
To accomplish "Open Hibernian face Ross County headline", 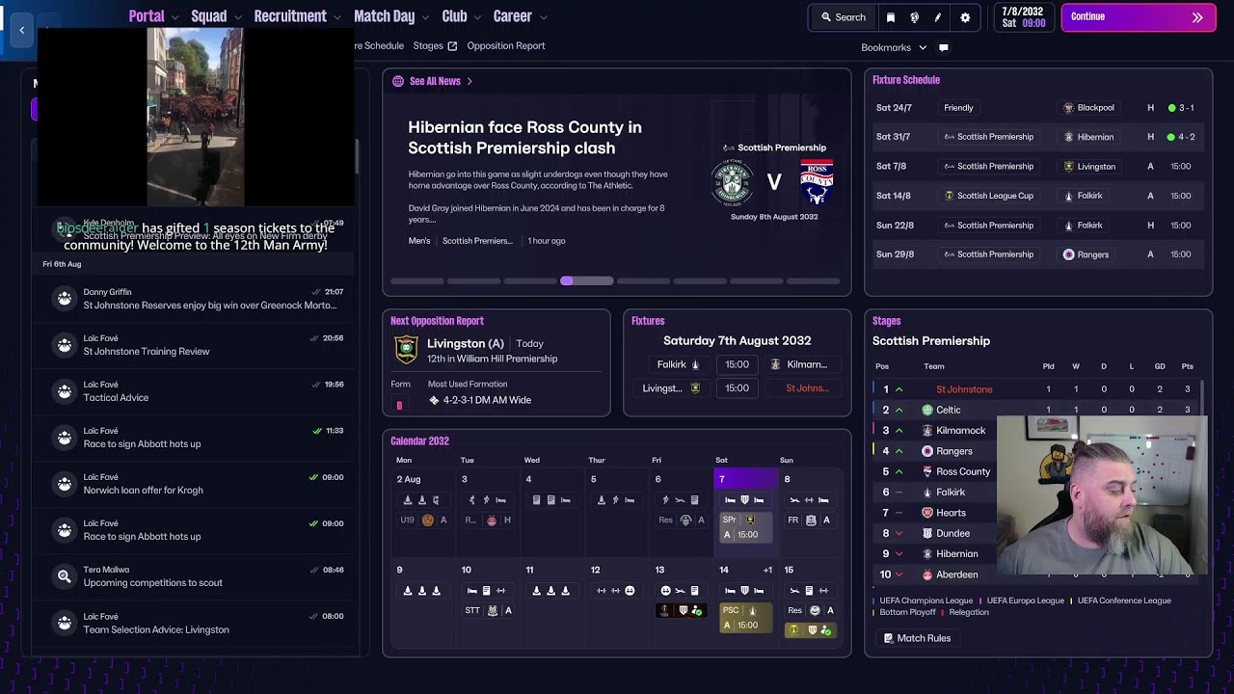I will [x=524, y=138].
